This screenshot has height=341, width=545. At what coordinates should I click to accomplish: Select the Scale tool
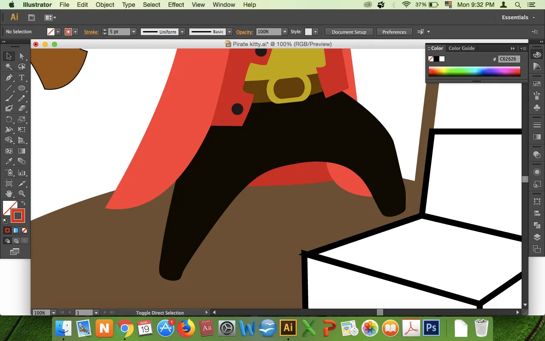(x=22, y=119)
